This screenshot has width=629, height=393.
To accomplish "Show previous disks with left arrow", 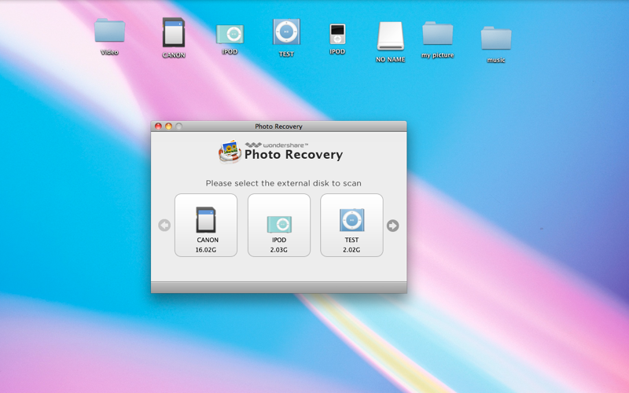I will pos(164,226).
